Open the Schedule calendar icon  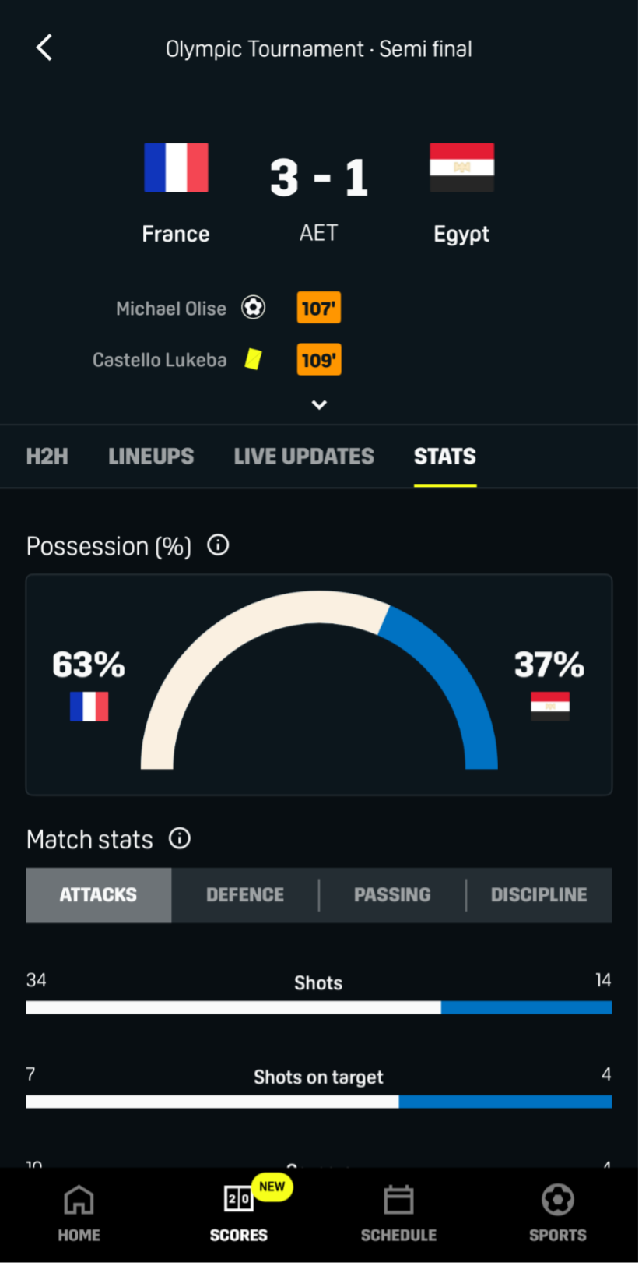tap(398, 1201)
